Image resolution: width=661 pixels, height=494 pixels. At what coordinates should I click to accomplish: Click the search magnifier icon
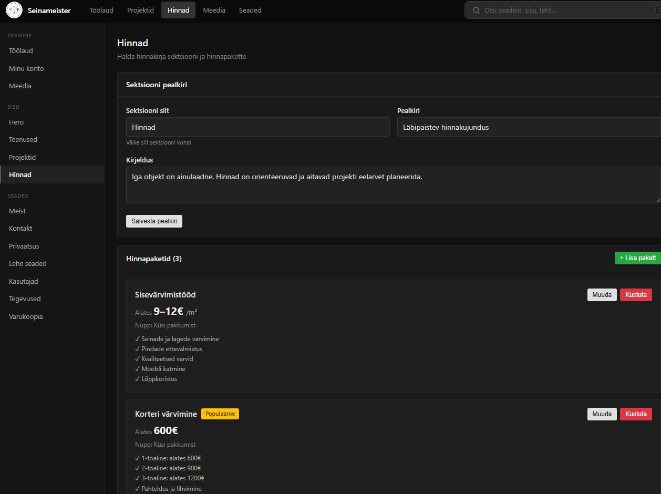(x=476, y=11)
